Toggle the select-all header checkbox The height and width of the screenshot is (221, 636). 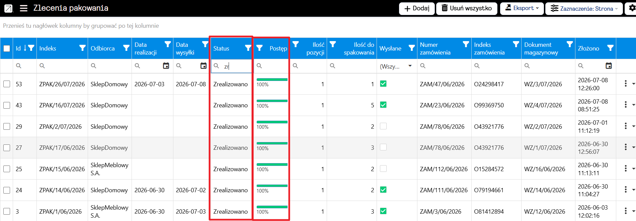(7, 48)
